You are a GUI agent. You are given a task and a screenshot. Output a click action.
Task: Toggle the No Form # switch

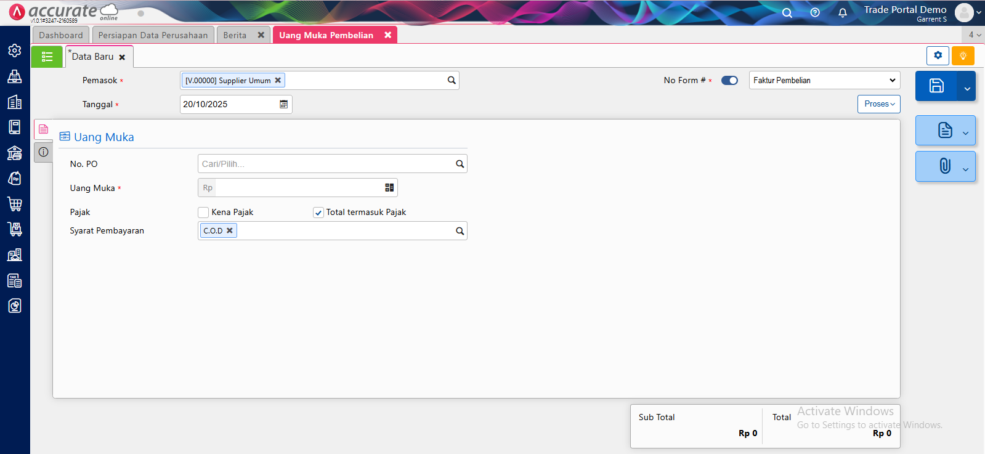[729, 81]
